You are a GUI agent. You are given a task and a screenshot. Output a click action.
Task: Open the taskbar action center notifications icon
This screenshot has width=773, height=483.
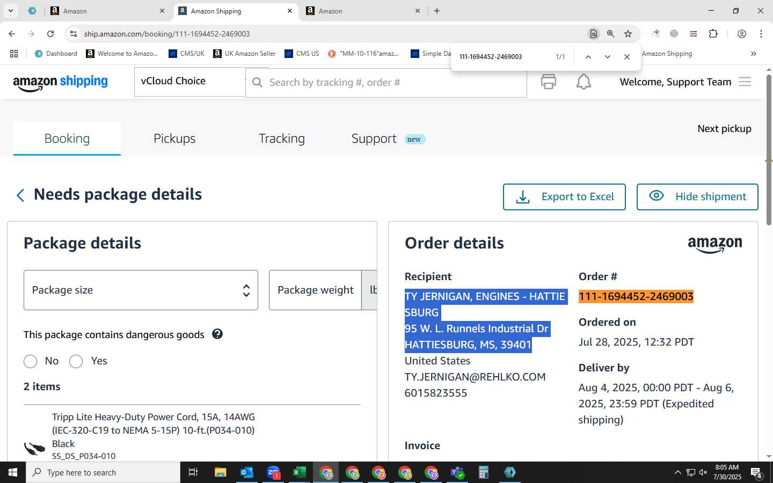coord(756,472)
